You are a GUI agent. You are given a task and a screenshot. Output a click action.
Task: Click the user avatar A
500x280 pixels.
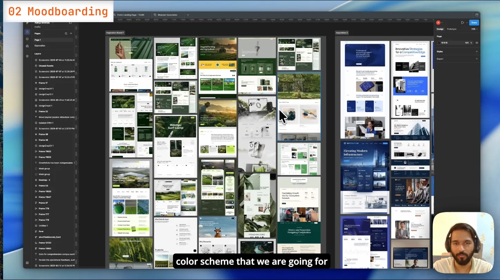438,23
